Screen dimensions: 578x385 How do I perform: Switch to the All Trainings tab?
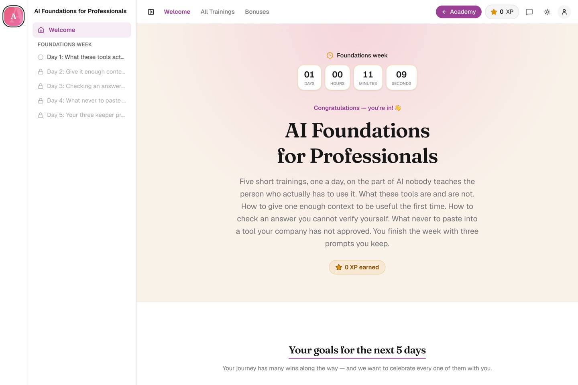218,12
